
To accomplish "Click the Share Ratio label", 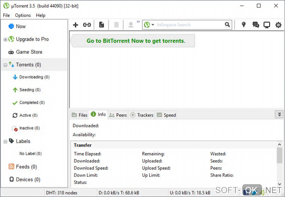I will click(x=222, y=175).
